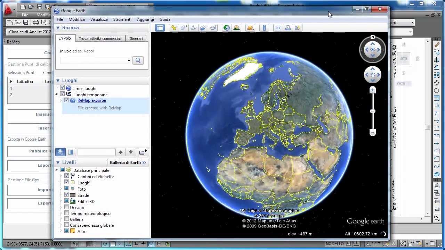This screenshot has width=445, height=250.
Task: Toggle sunlight across the landscape icon
Action: pyautogui.click(x=236, y=28)
